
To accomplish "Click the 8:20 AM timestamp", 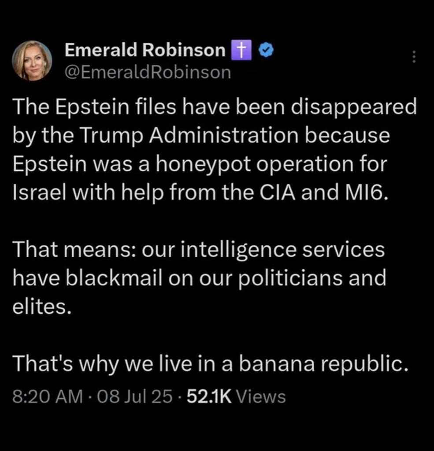I will click(48, 397).
